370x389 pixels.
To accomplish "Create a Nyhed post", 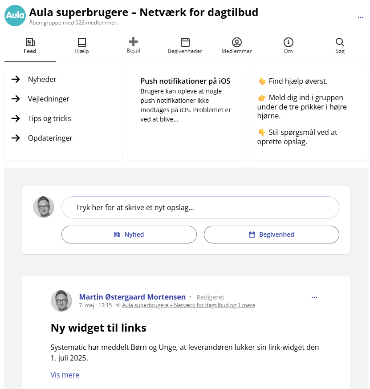I will (129, 235).
